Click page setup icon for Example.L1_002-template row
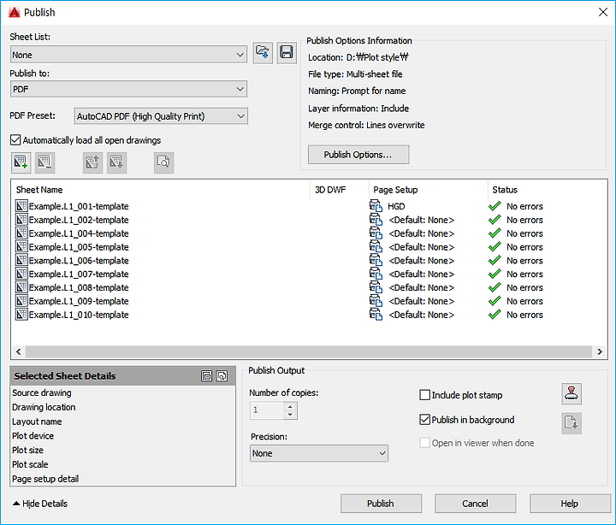This screenshot has width=616, height=525. click(x=376, y=220)
